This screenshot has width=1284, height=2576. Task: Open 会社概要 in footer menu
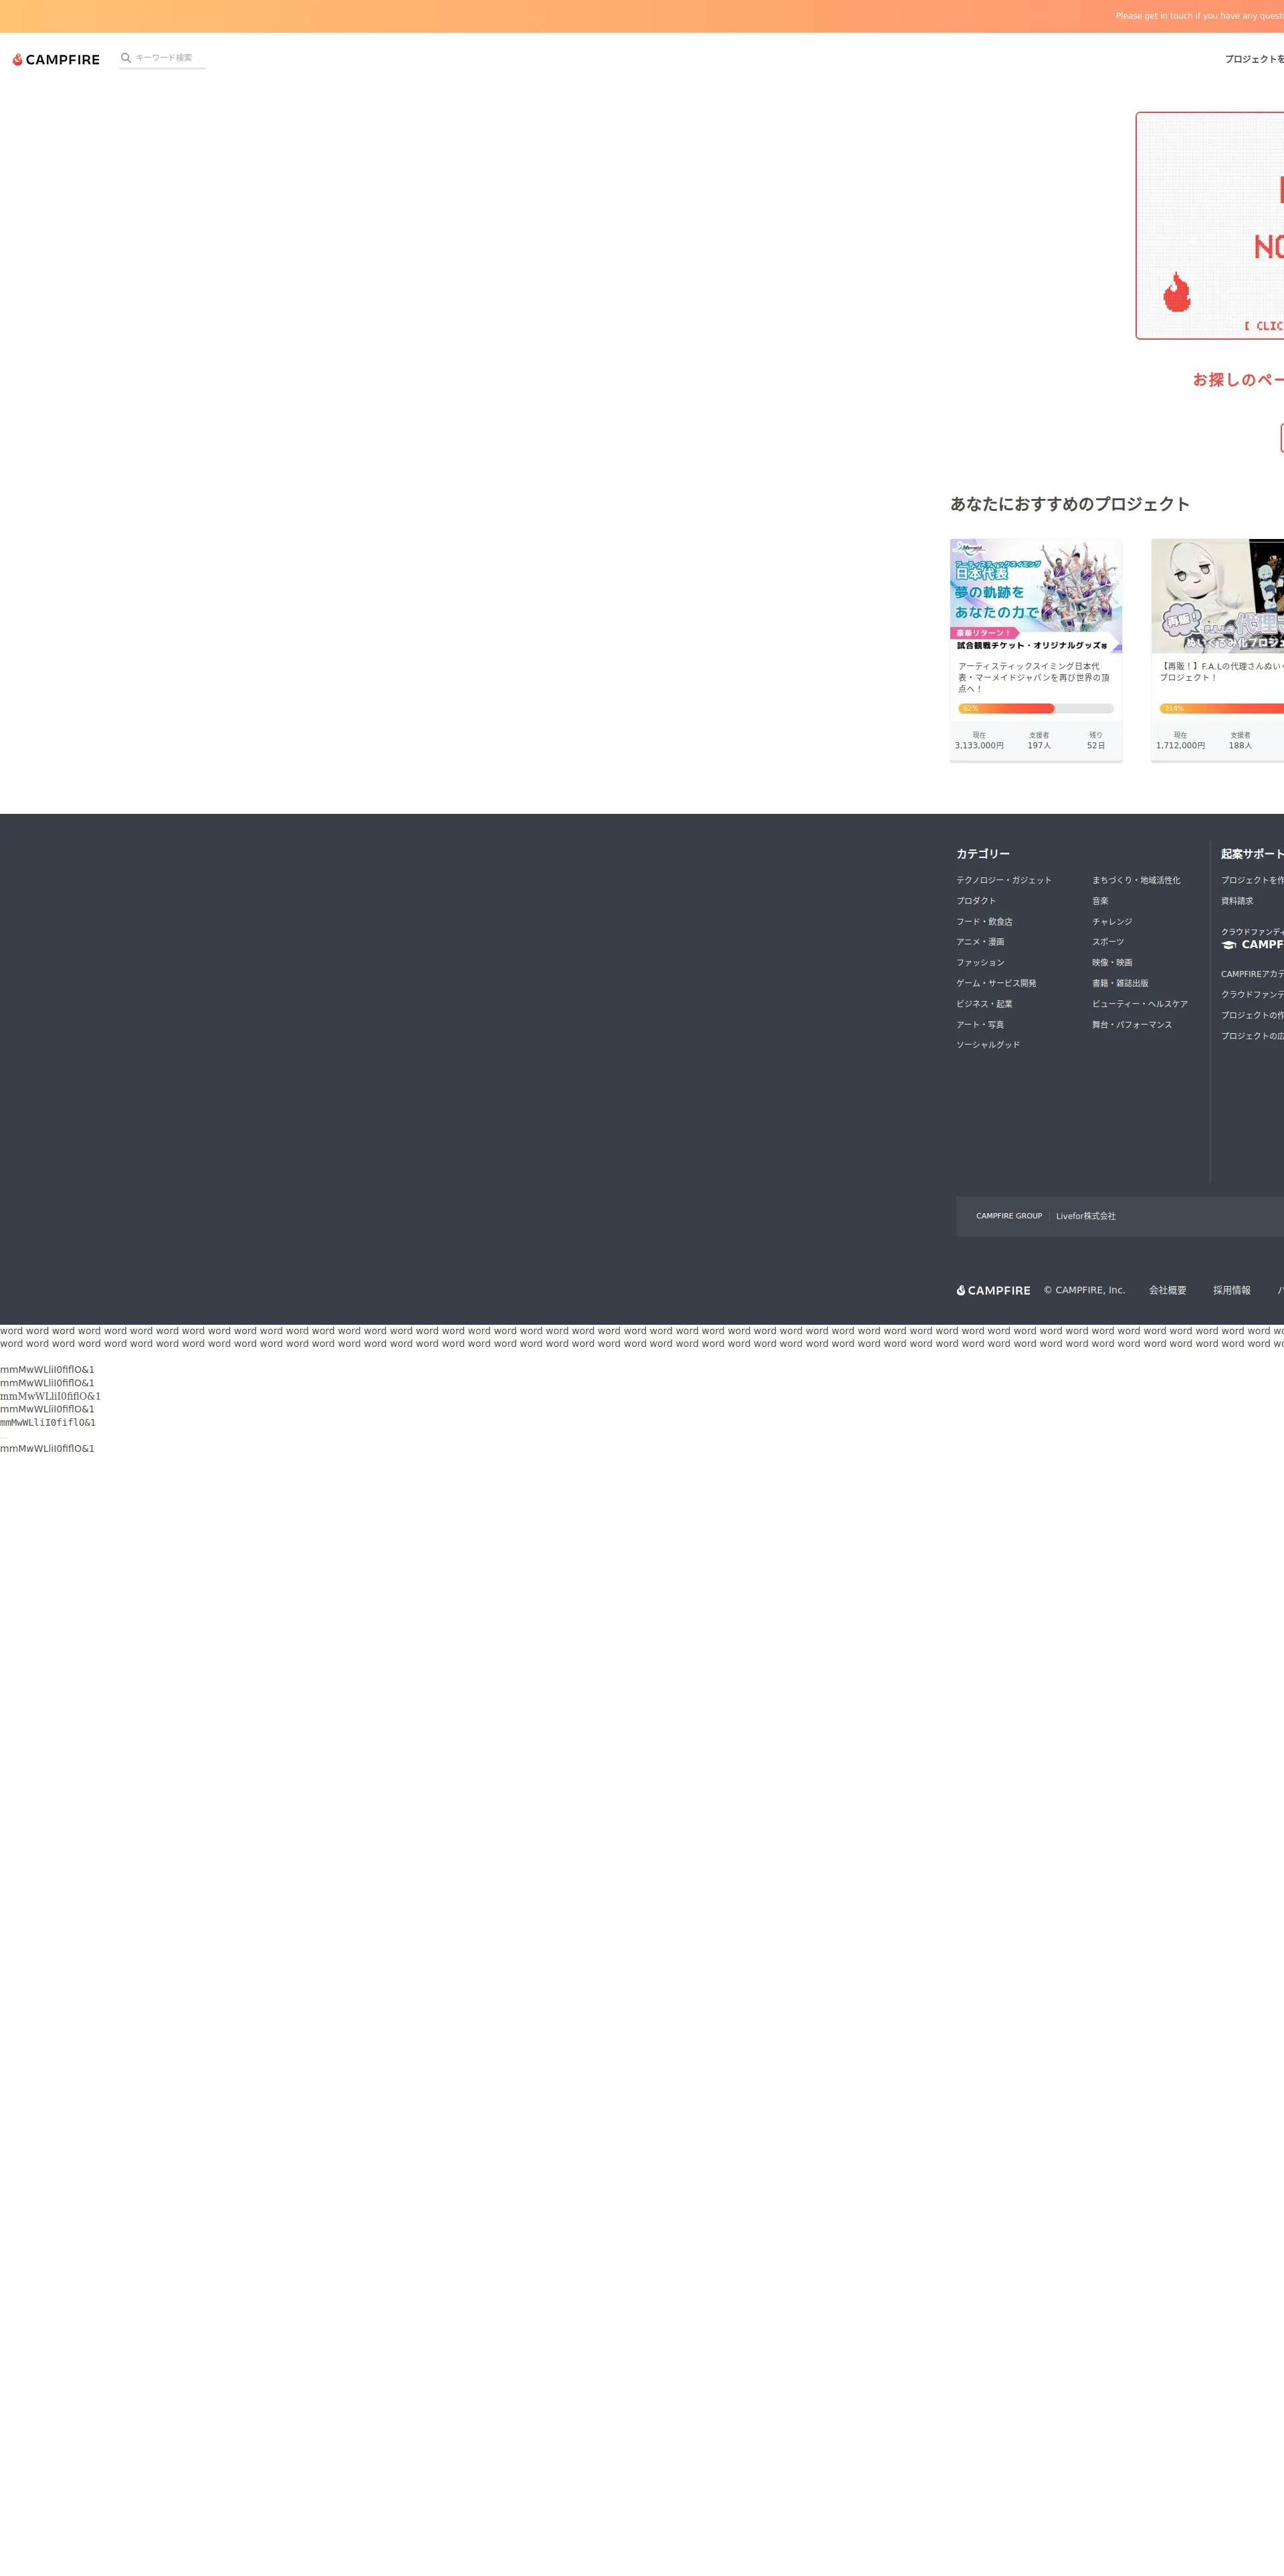[x=1167, y=1290]
